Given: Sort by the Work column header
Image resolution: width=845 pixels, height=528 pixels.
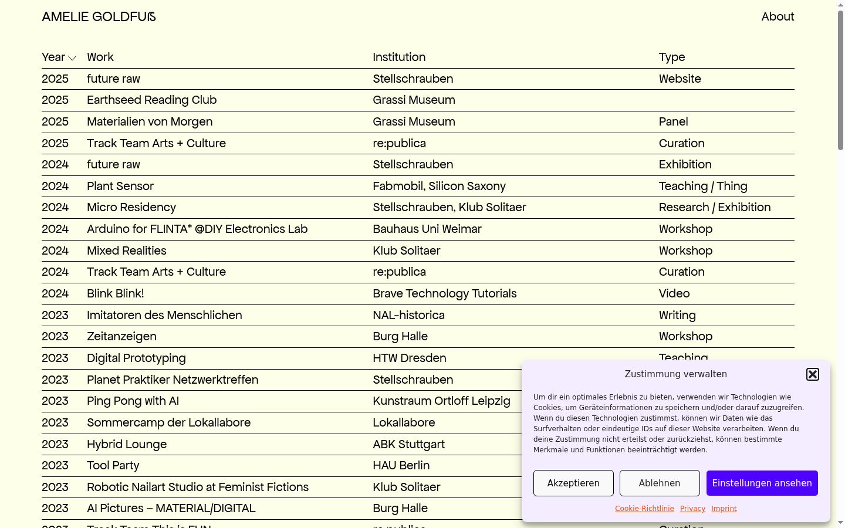Looking at the screenshot, I should point(100,57).
